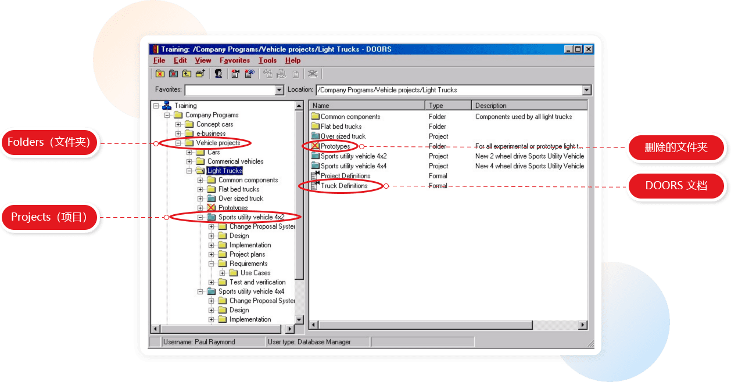Expand the Concept cars tree node

(178, 124)
